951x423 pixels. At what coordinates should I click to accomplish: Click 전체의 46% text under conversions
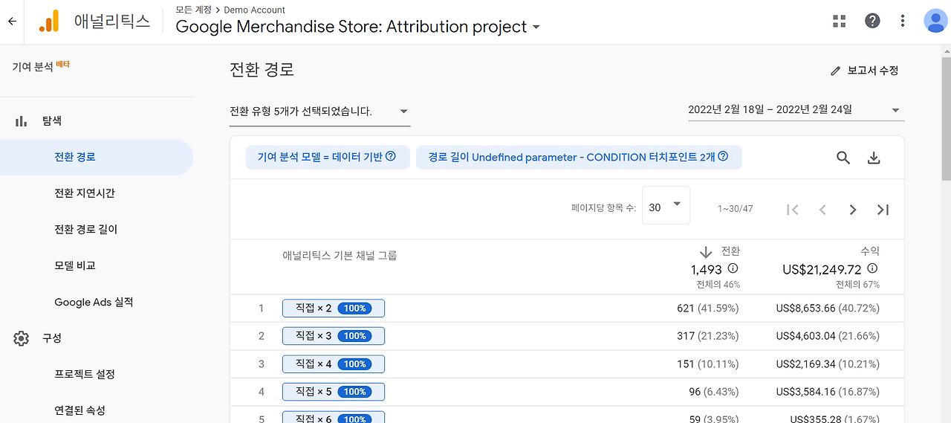(x=718, y=285)
